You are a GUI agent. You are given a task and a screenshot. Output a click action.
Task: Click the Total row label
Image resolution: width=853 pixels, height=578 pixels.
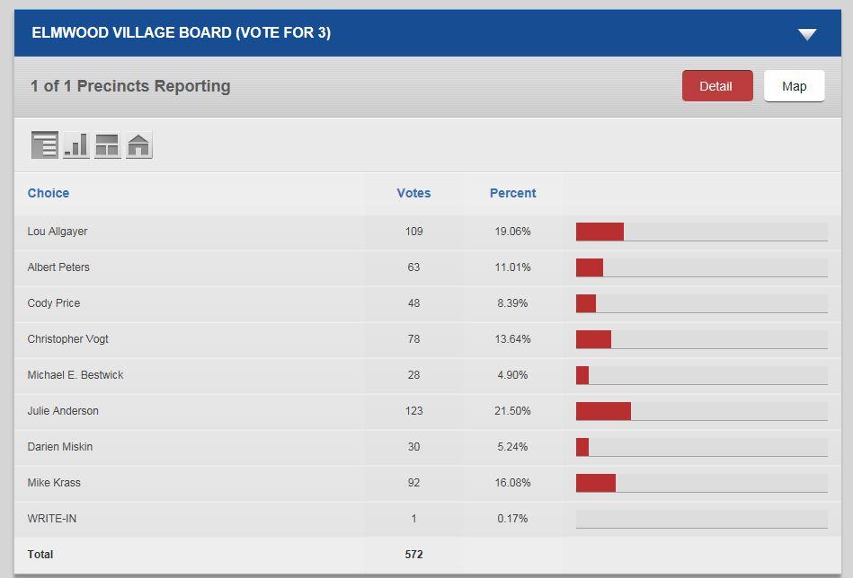coord(40,555)
